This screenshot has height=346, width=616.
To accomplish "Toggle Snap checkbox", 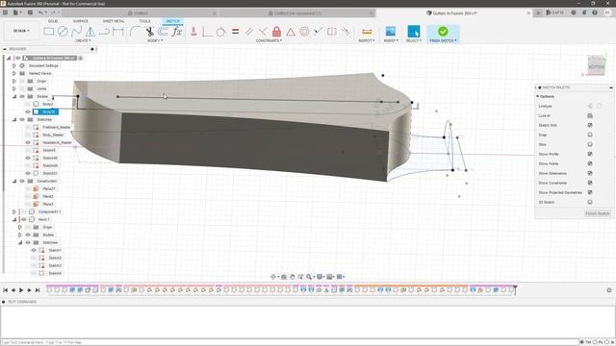I will (x=590, y=135).
